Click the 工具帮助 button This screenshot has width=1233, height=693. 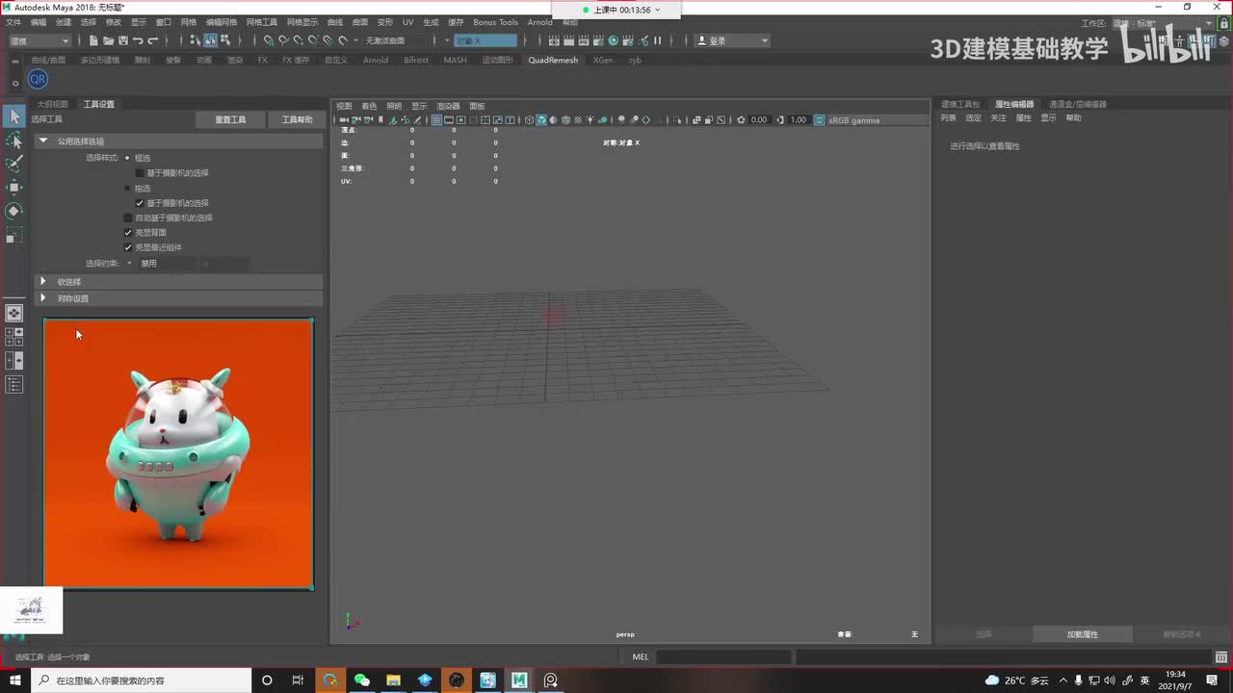pyautogui.click(x=297, y=119)
